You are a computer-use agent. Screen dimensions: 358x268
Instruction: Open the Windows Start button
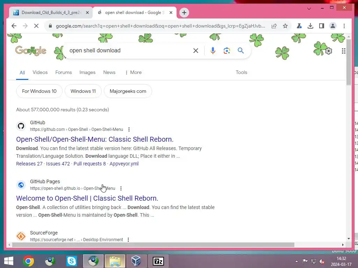click(x=9, y=261)
